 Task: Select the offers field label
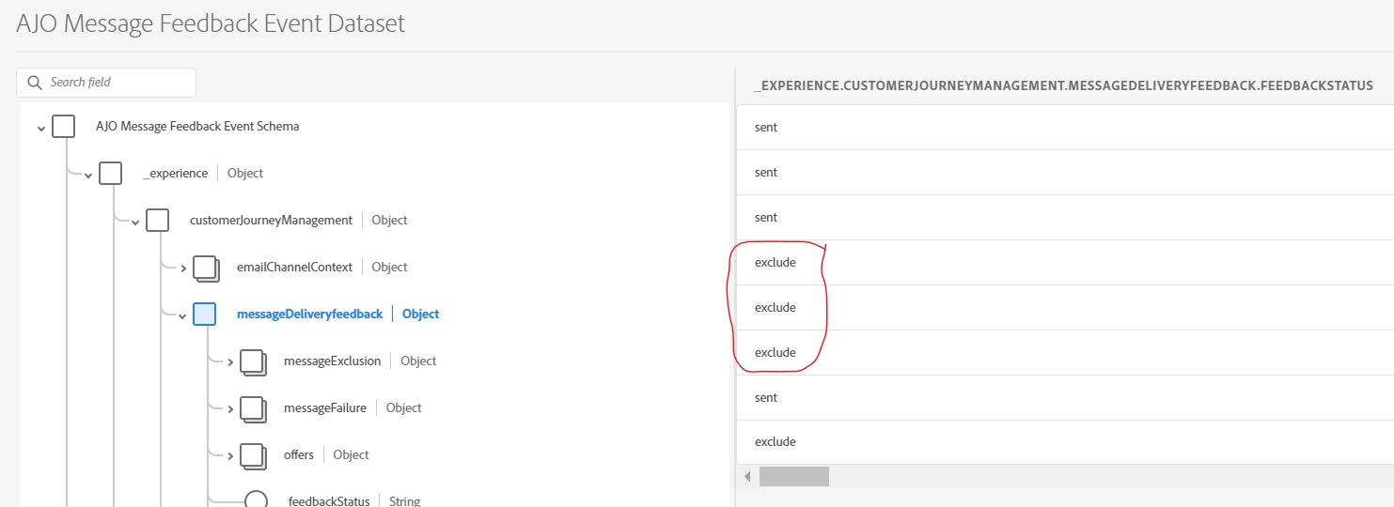coord(299,454)
